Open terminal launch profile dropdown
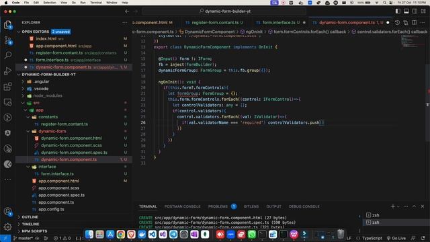 click(398, 206)
